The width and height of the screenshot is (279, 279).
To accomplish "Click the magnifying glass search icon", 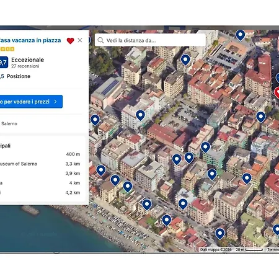I will (x=100, y=40).
